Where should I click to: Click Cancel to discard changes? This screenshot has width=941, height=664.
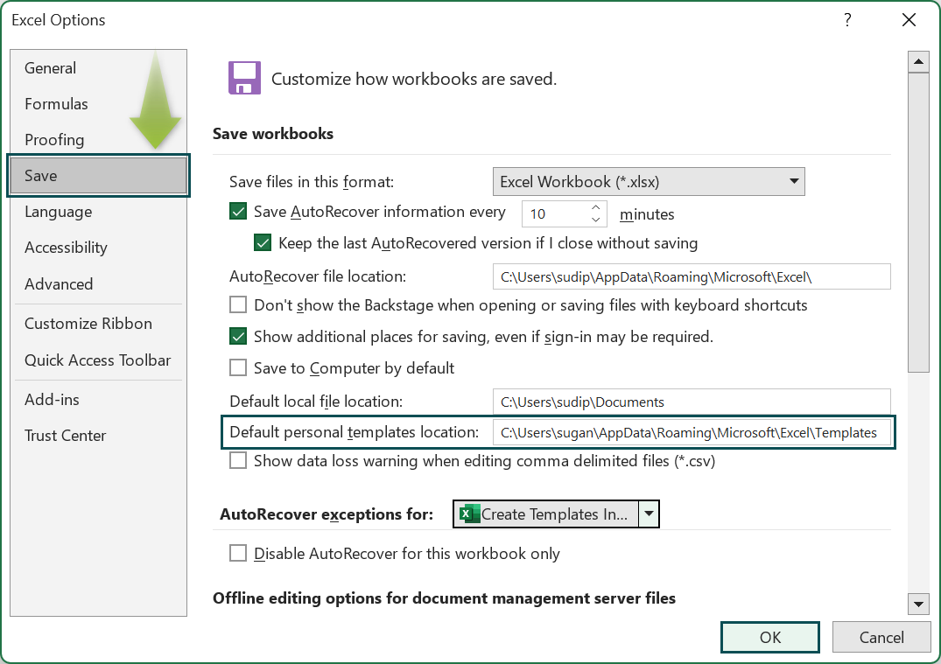pyautogui.click(x=881, y=637)
